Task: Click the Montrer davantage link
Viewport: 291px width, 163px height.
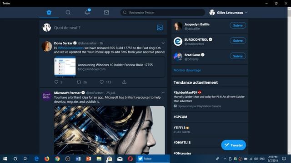Action: click(187, 70)
